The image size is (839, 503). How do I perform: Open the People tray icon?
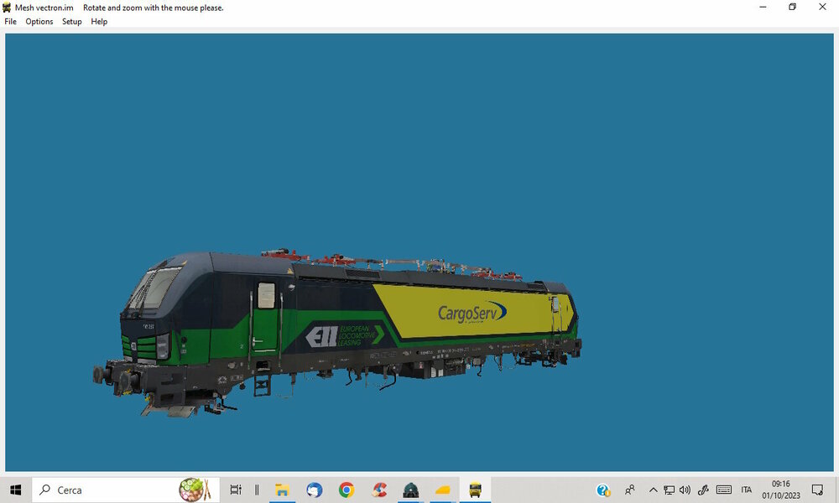[630, 490]
